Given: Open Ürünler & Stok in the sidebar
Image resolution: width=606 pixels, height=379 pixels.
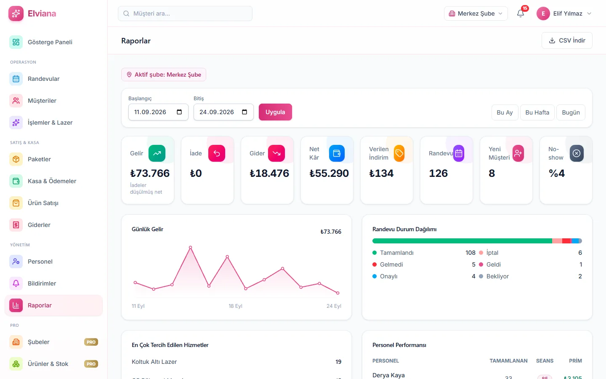Looking at the screenshot, I should [53, 364].
